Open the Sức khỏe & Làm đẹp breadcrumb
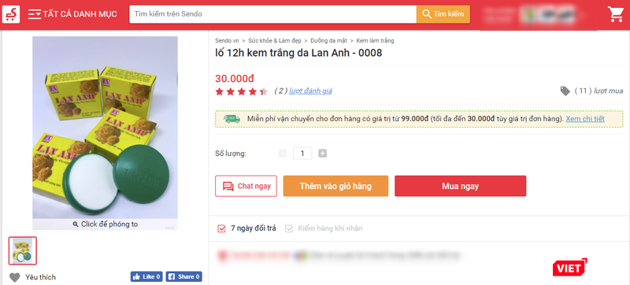630x285 pixels. tap(274, 40)
